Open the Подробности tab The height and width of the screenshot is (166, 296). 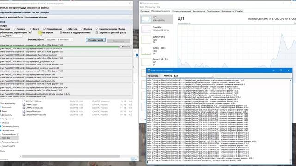coord(228,11)
